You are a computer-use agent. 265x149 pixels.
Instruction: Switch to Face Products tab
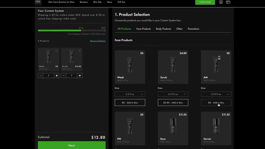point(144,29)
